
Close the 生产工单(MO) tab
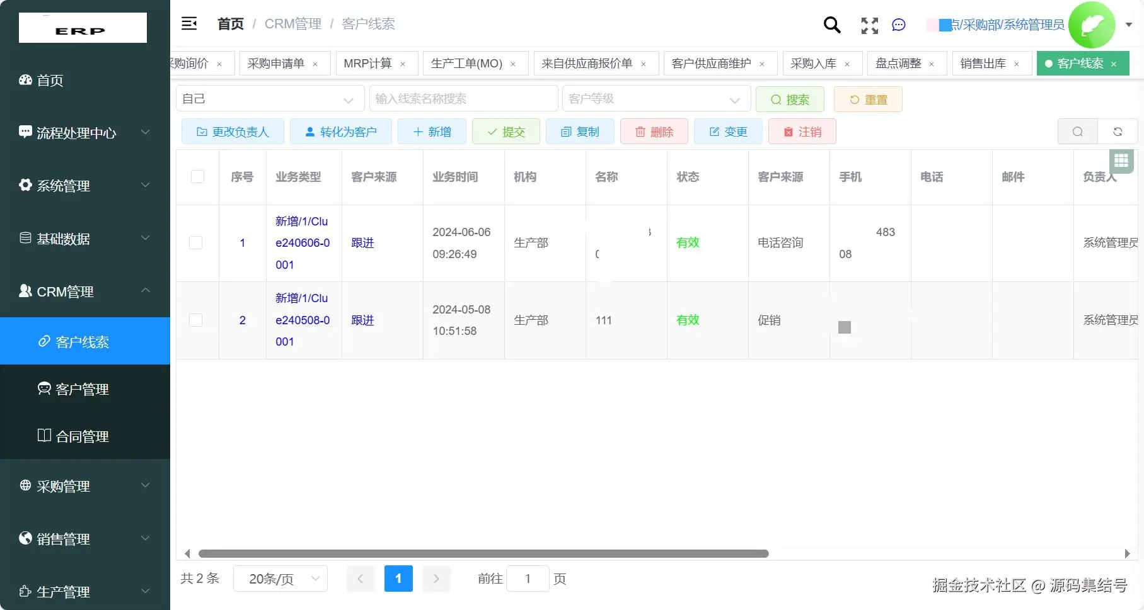click(x=513, y=64)
